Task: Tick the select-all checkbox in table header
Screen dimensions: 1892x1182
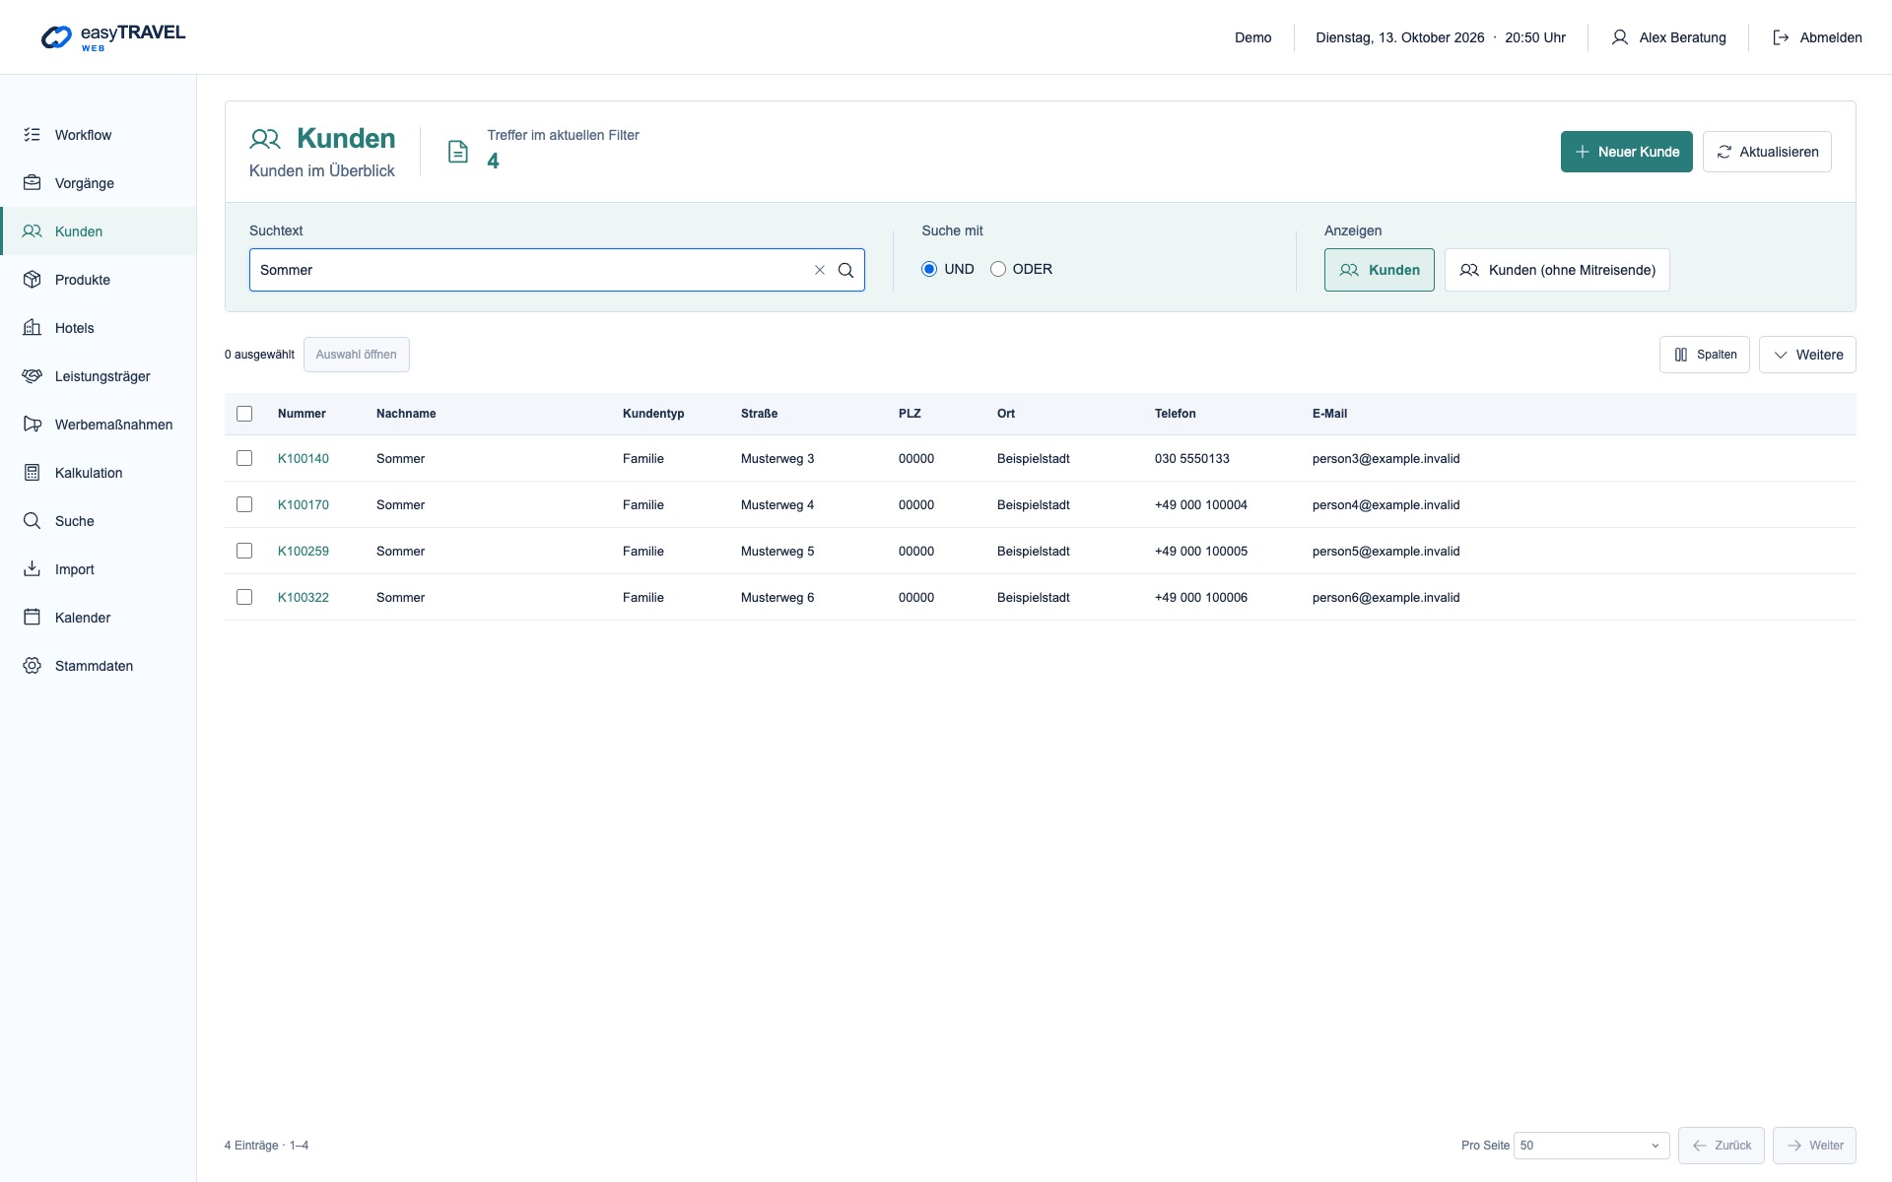Action: click(x=244, y=414)
